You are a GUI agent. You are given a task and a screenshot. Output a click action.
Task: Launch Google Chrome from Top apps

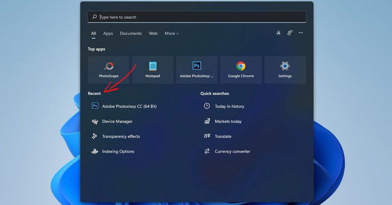241,70
